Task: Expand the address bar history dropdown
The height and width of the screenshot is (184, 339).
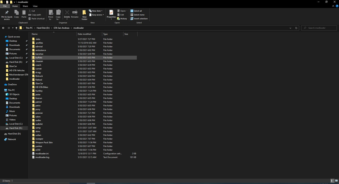Action: coord(290,28)
